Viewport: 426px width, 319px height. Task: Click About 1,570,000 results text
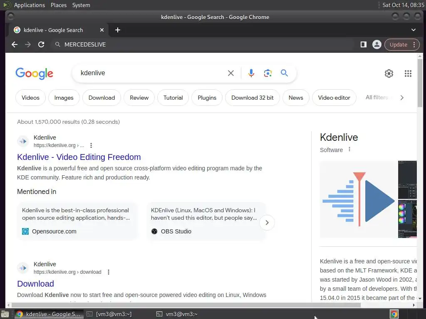(69, 122)
